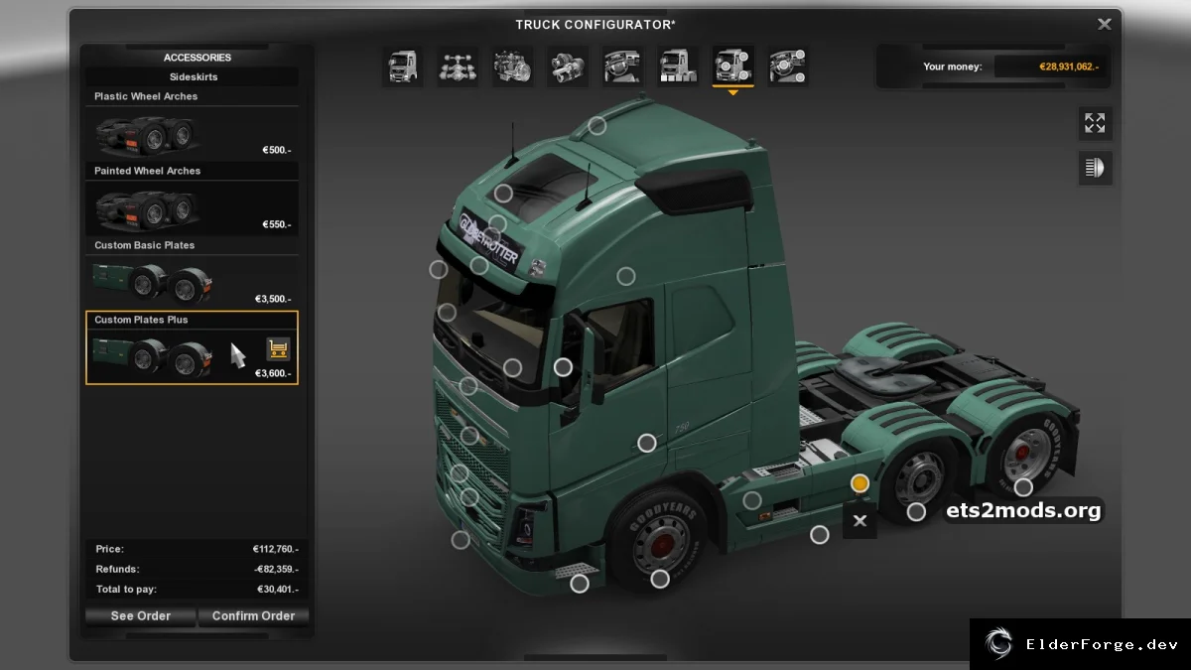This screenshot has width=1191, height=670.
Task: Open the interior accessories category icon
Action: [787, 67]
